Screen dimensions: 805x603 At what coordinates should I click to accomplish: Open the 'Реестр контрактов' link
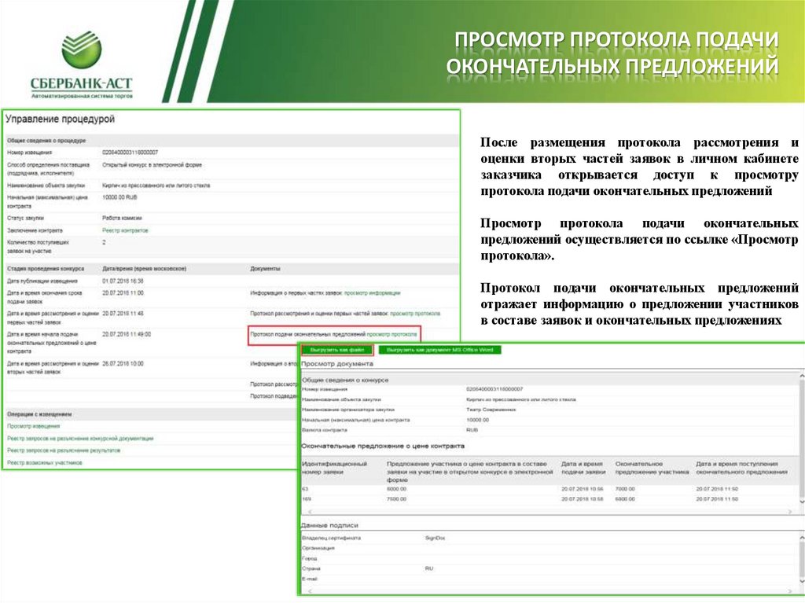125,230
